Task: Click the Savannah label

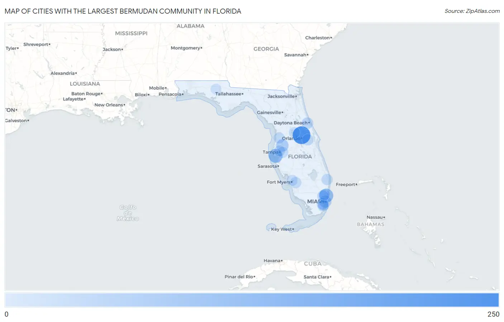Action: point(295,55)
